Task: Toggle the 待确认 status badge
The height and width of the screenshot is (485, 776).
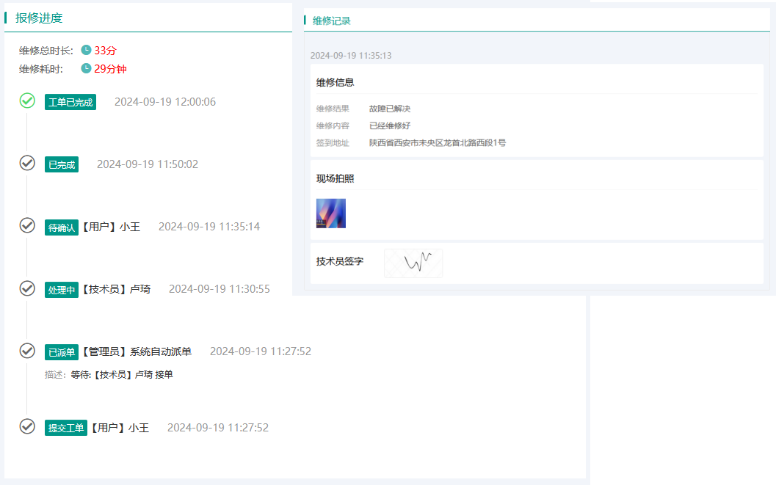Action: pyautogui.click(x=61, y=227)
